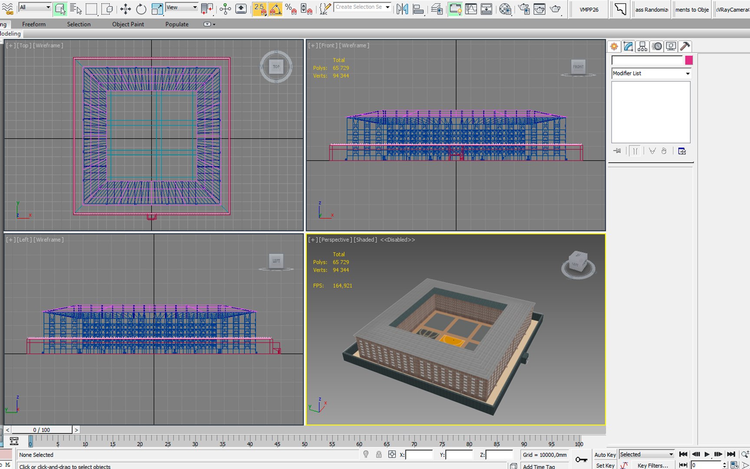Click the Select and Scale tool
Viewport: 750px width, 469px height.
[157, 9]
